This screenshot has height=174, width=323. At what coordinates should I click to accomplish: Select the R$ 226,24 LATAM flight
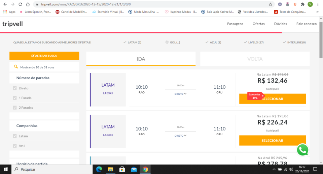point(273,141)
